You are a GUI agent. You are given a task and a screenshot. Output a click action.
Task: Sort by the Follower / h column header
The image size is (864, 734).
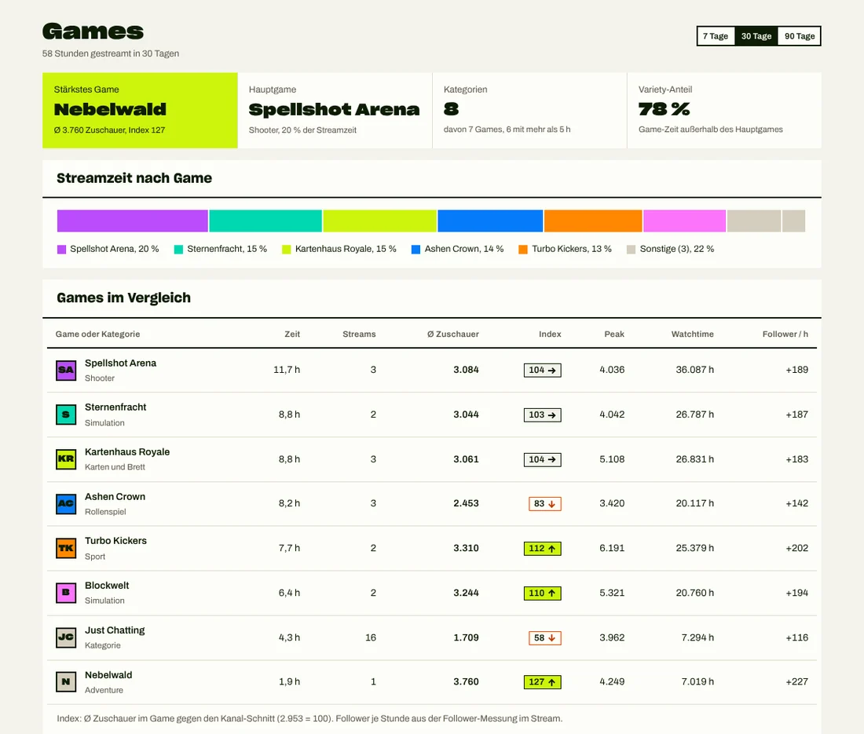pos(785,334)
